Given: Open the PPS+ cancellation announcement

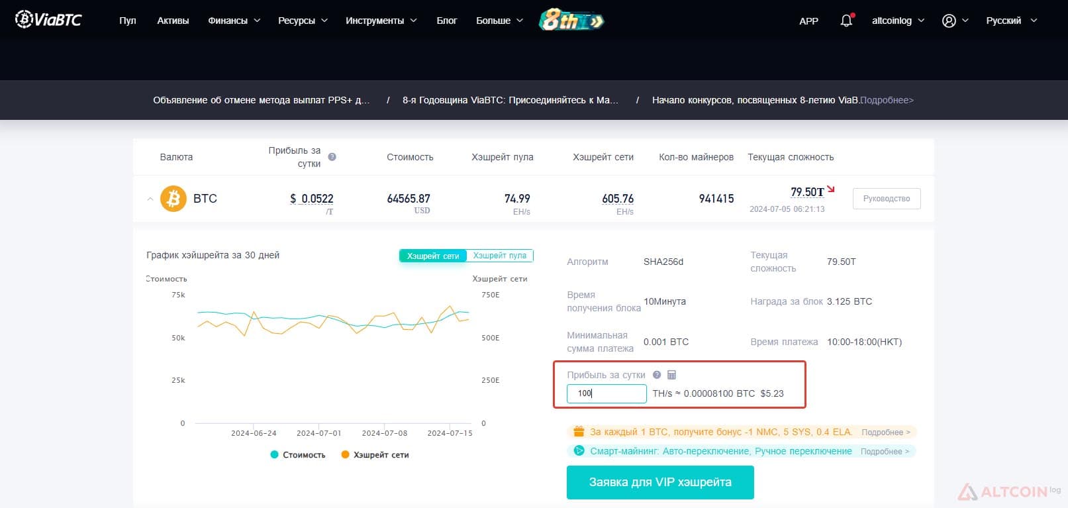Looking at the screenshot, I should click(262, 100).
